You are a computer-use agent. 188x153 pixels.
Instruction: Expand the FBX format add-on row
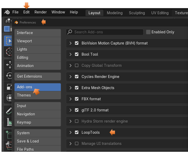coord(71,99)
